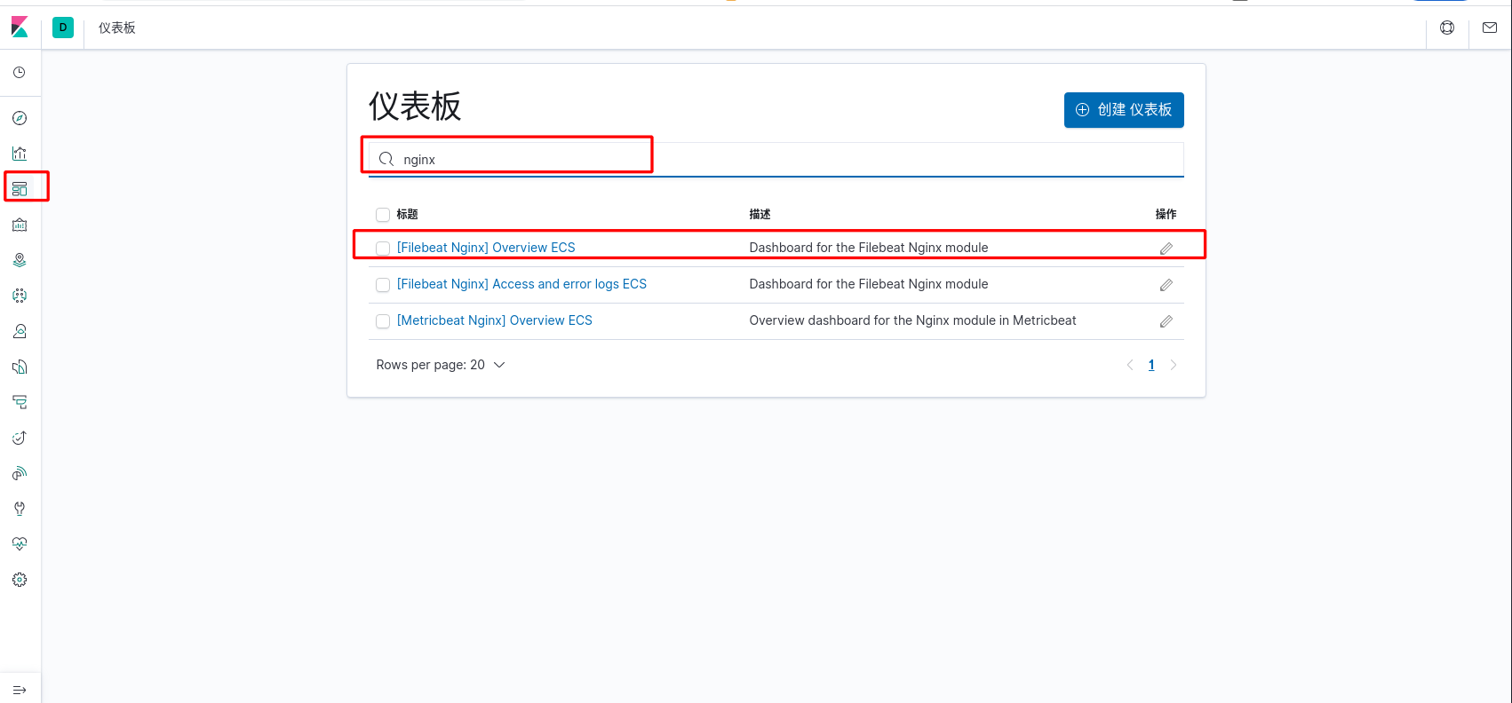Select page 1 in pagination

pyautogui.click(x=1151, y=365)
